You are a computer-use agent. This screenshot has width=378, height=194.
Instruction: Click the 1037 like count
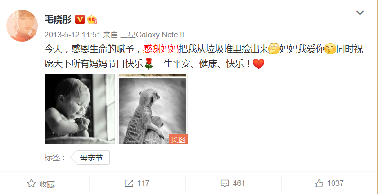(335, 184)
